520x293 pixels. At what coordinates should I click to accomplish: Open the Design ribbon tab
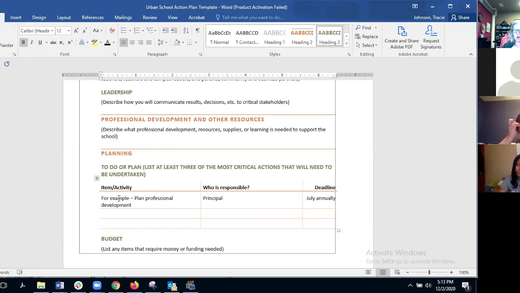coord(39,17)
